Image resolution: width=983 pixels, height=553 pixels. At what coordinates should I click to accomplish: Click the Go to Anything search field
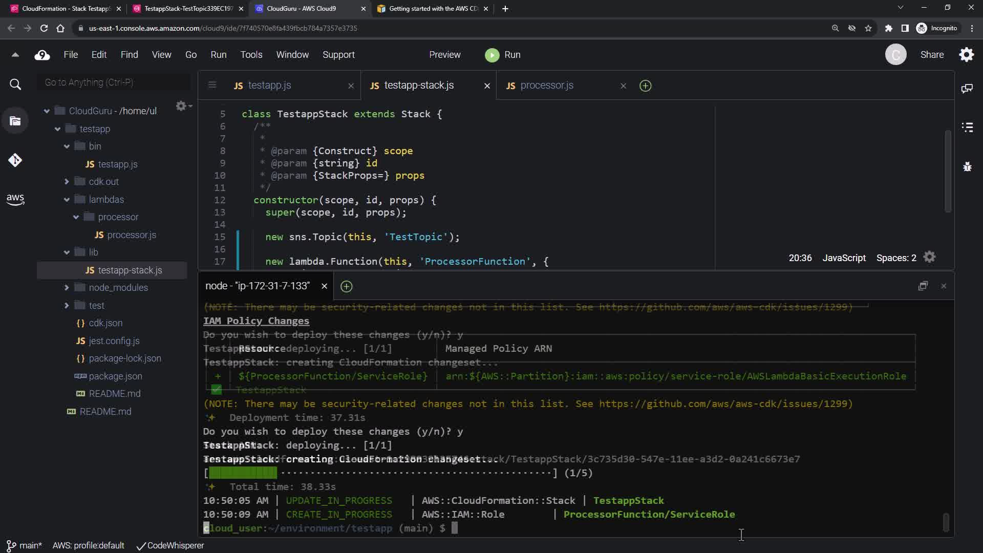(114, 82)
